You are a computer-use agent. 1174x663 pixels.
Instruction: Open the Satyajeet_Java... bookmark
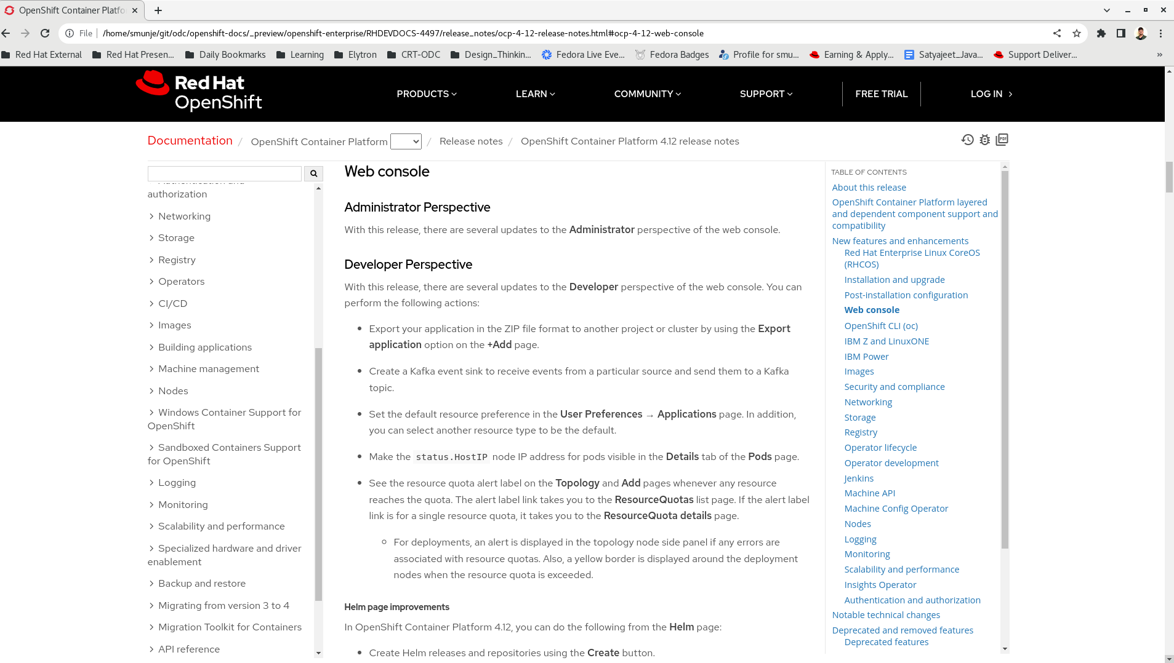(x=944, y=55)
